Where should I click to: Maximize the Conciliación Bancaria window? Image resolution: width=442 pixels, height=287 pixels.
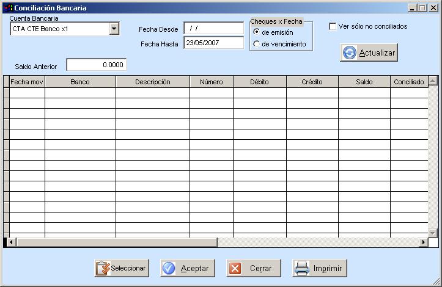[422, 8]
